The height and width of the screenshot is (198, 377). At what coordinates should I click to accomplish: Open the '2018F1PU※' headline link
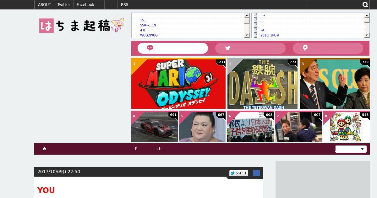click(x=270, y=35)
